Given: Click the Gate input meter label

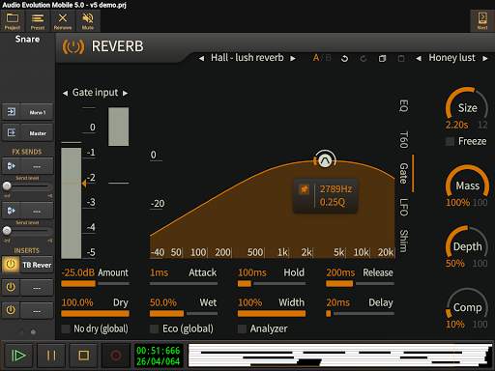Looking at the screenshot, I should [95, 93].
